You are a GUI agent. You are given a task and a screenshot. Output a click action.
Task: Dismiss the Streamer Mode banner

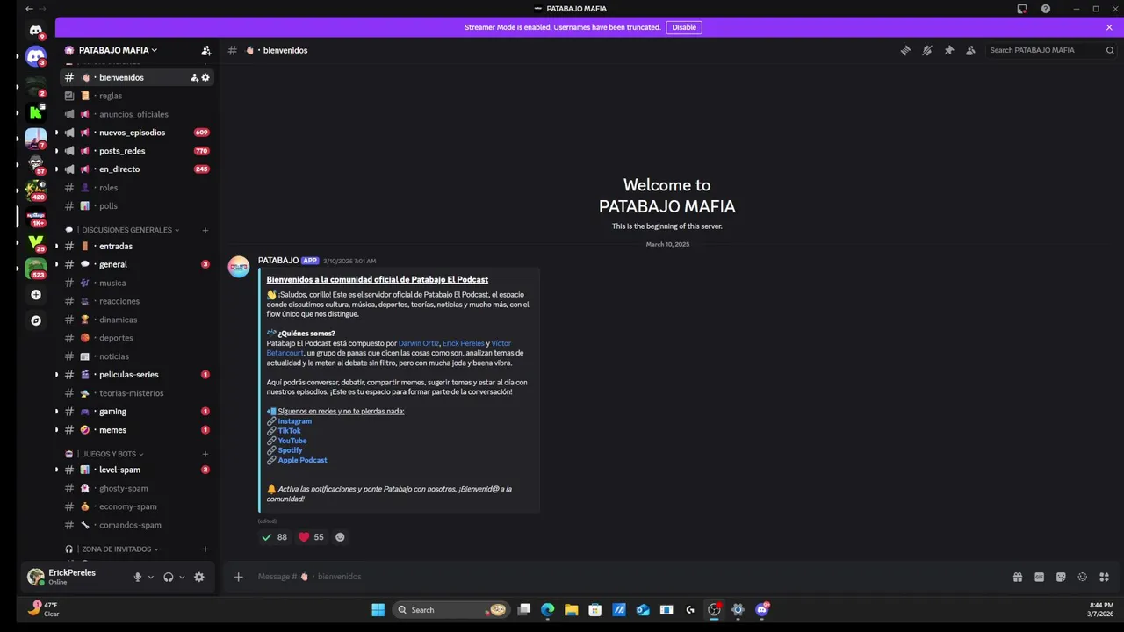pos(1109,27)
